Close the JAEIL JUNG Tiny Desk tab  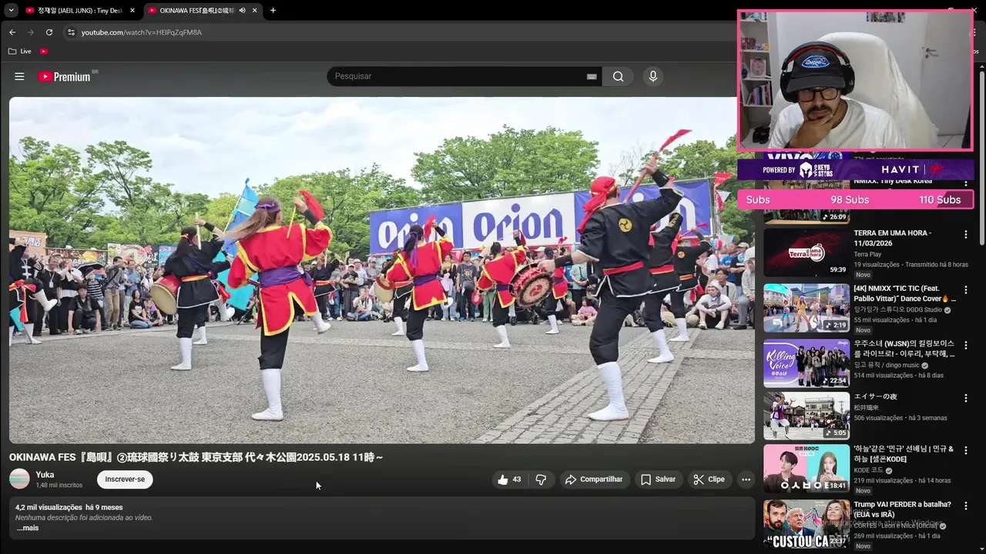[132, 11]
